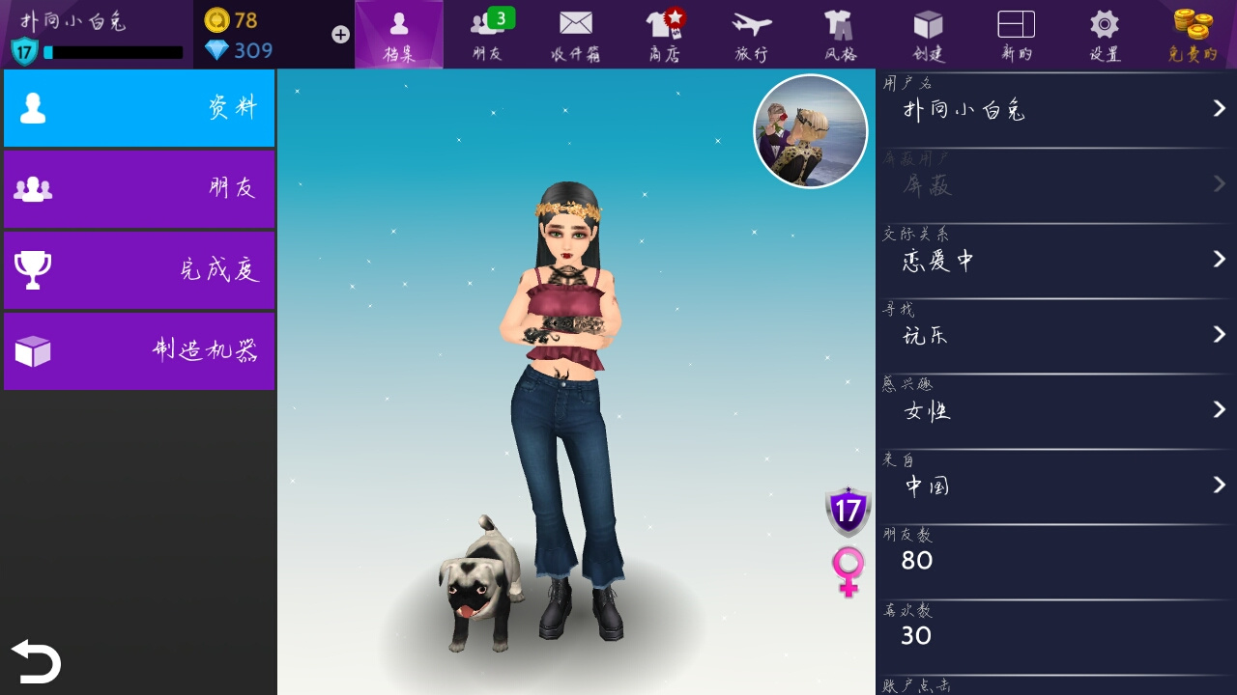Open the 收件箱 envelope inbox
Screen dimensions: 1237x695
pyautogui.click(x=576, y=34)
